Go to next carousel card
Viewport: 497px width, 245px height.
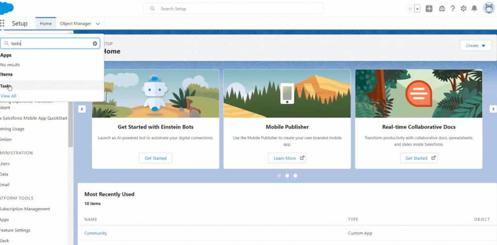click(493, 109)
